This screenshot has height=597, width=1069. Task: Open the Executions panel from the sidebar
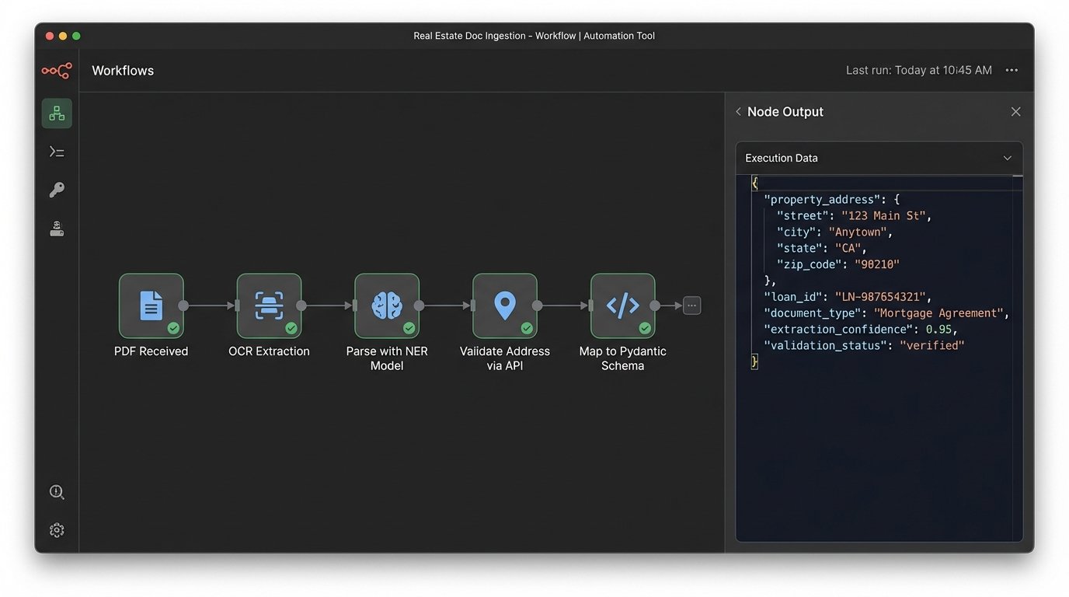[57, 151]
